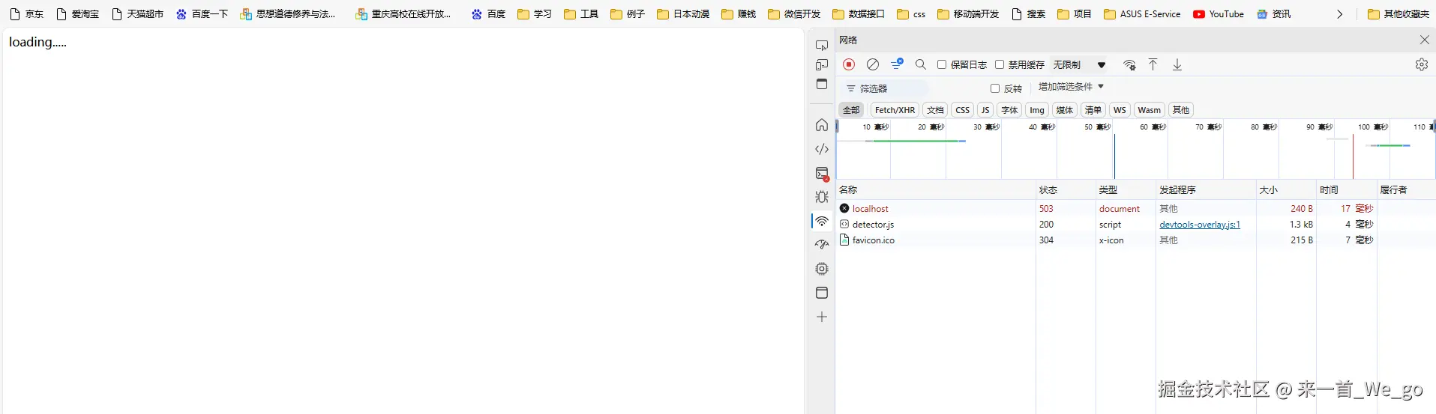Open 百度一下 bookmark

[x=202, y=14]
